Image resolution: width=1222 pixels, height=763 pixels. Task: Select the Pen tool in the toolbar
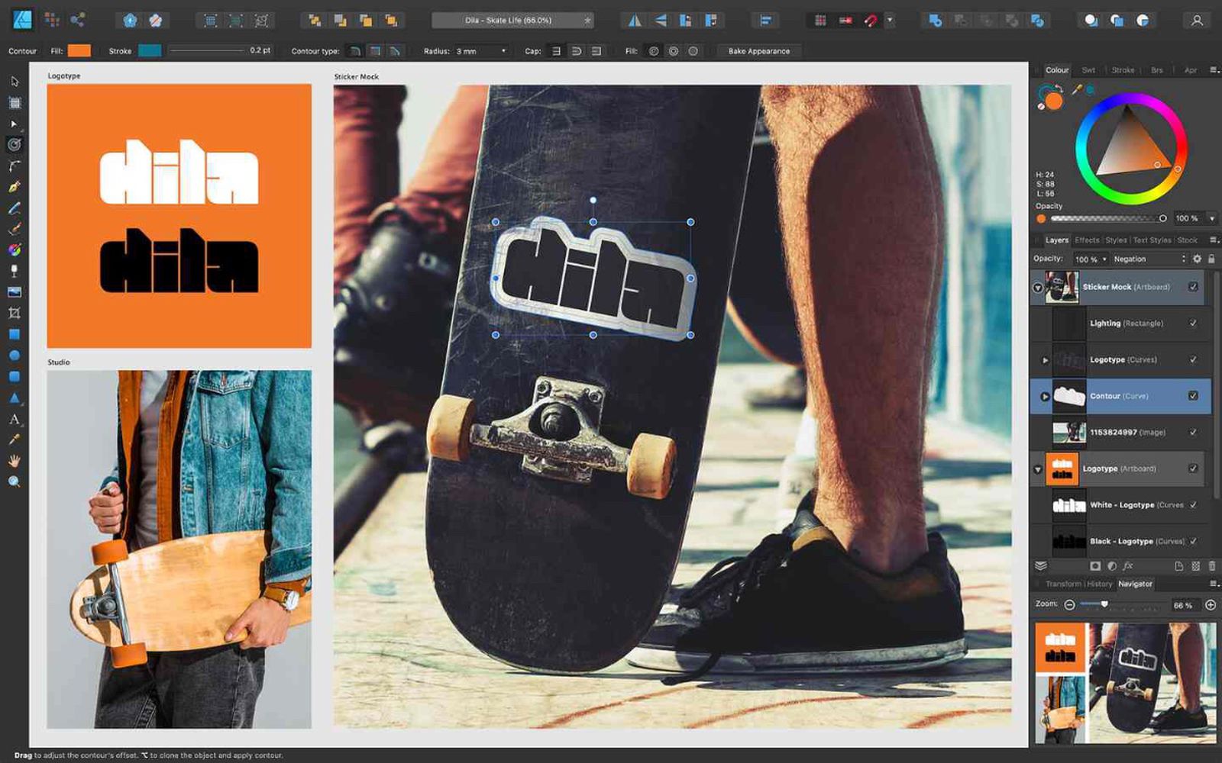14,185
